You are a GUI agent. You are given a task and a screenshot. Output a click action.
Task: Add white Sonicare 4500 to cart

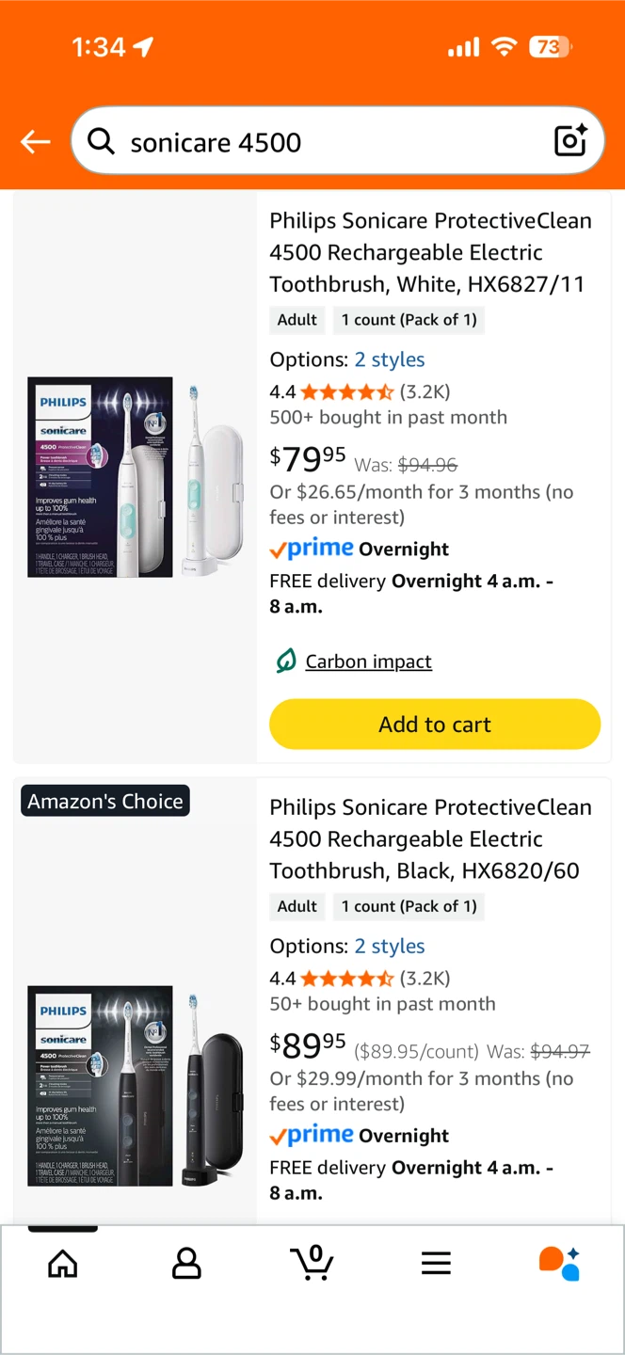tap(434, 724)
